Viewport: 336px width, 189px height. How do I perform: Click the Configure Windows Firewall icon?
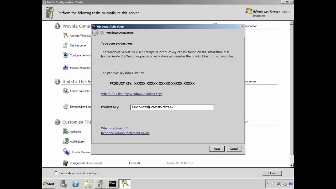coord(65,163)
